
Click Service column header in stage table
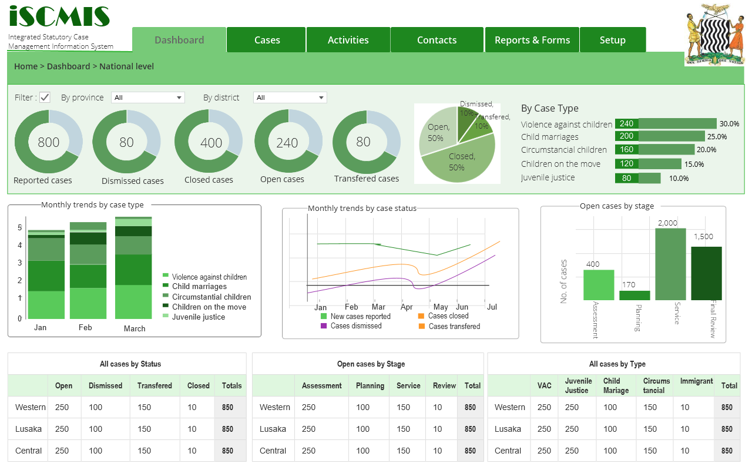(408, 386)
